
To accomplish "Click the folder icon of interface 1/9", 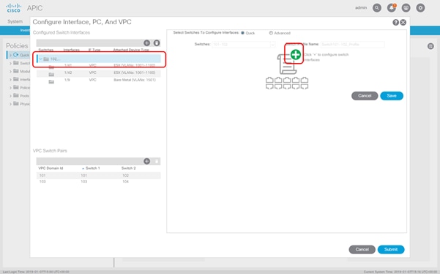I will [x=51, y=82].
